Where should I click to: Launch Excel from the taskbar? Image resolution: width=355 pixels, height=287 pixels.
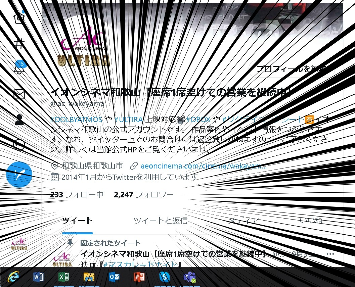(63, 277)
